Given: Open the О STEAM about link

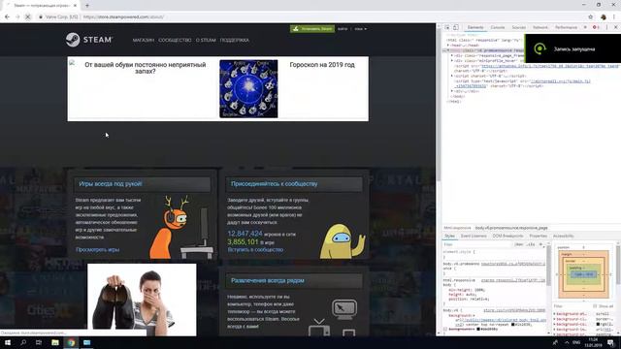Looking at the screenshot, I should click(206, 40).
